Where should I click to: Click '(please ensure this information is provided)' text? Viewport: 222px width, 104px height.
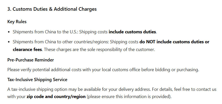tap(129, 96)
